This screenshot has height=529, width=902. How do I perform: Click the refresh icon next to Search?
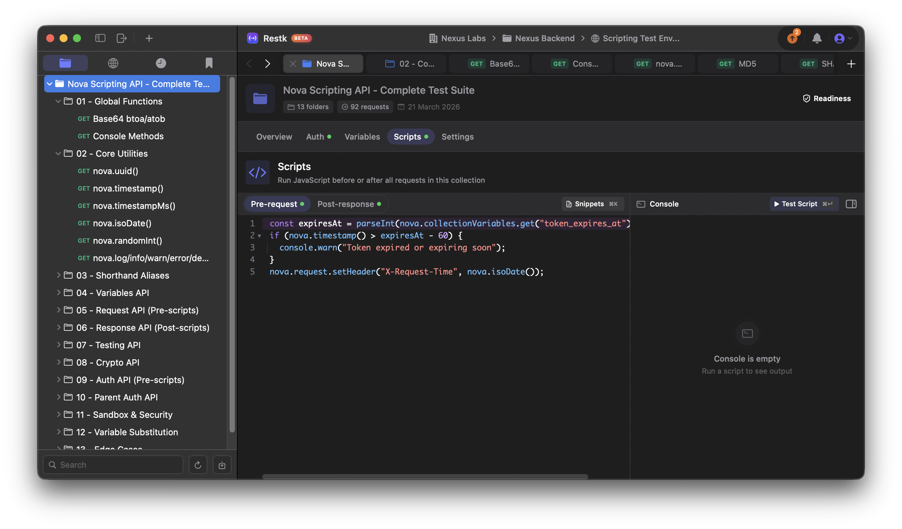198,465
